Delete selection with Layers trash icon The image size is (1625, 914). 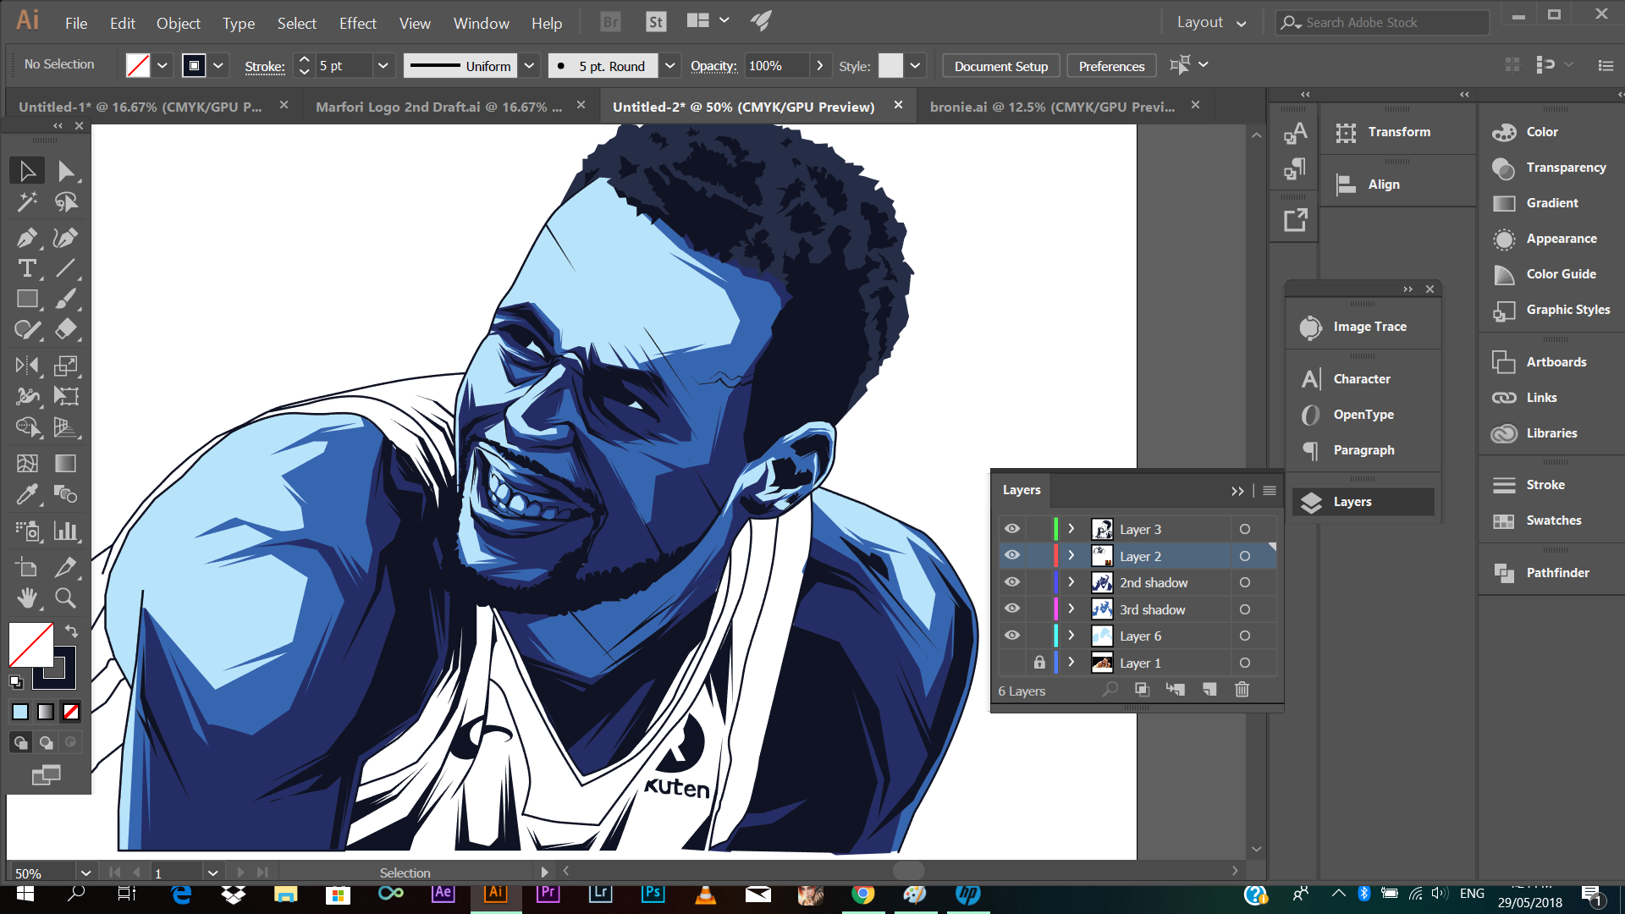click(1242, 690)
